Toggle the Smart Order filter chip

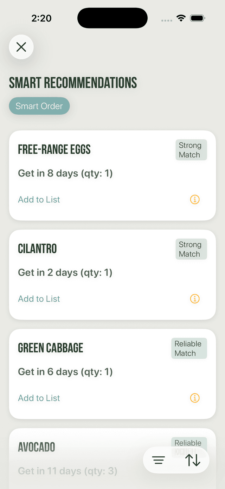pyautogui.click(x=39, y=106)
